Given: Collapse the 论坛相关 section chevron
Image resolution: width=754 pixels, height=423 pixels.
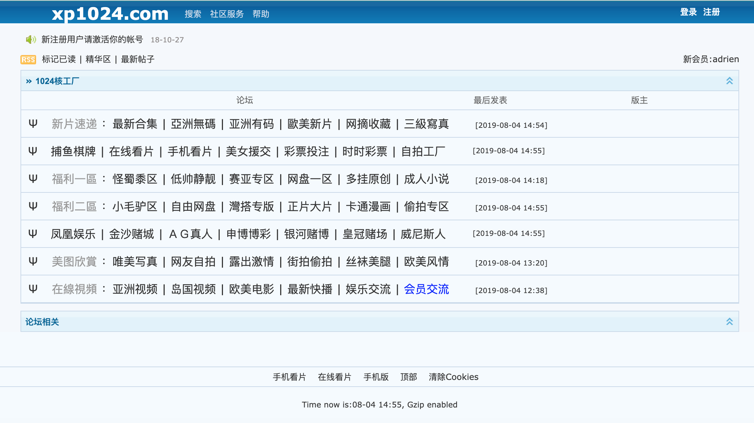Looking at the screenshot, I should coord(729,322).
